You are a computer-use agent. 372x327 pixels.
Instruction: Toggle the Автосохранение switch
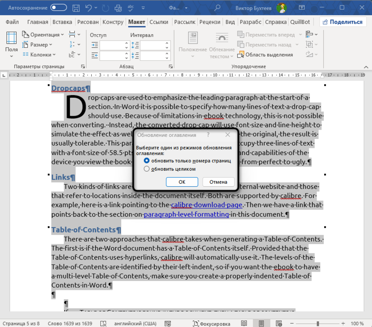(59, 8)
